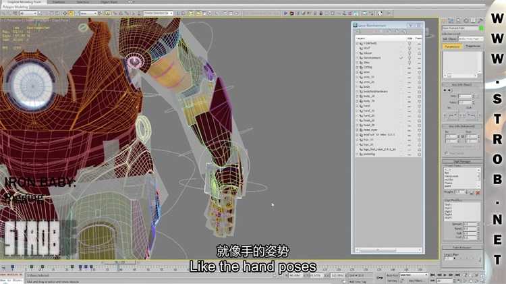Click the lock icon between In and Out
506x284 pixels.
462,137
